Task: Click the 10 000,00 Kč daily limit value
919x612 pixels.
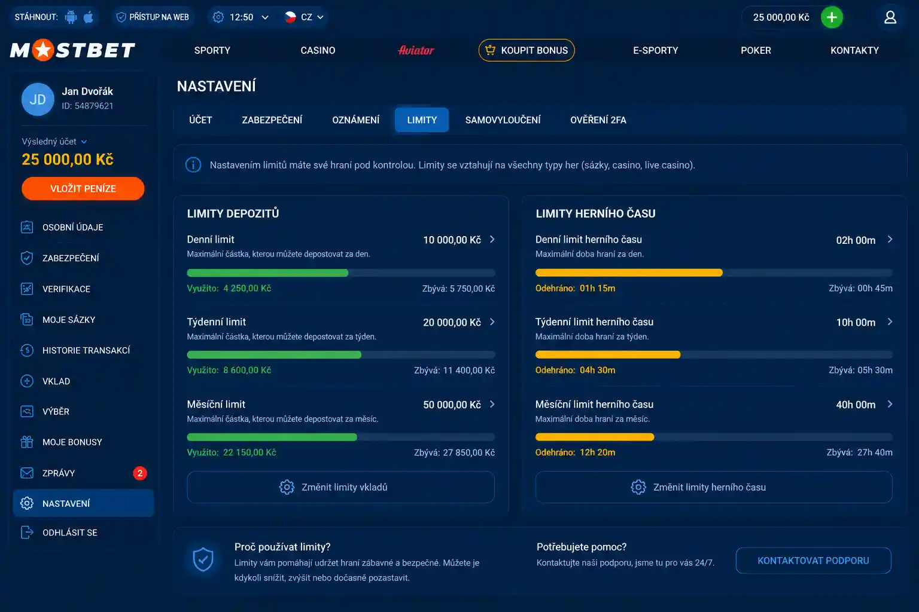Action: click(x=452, y=240)
